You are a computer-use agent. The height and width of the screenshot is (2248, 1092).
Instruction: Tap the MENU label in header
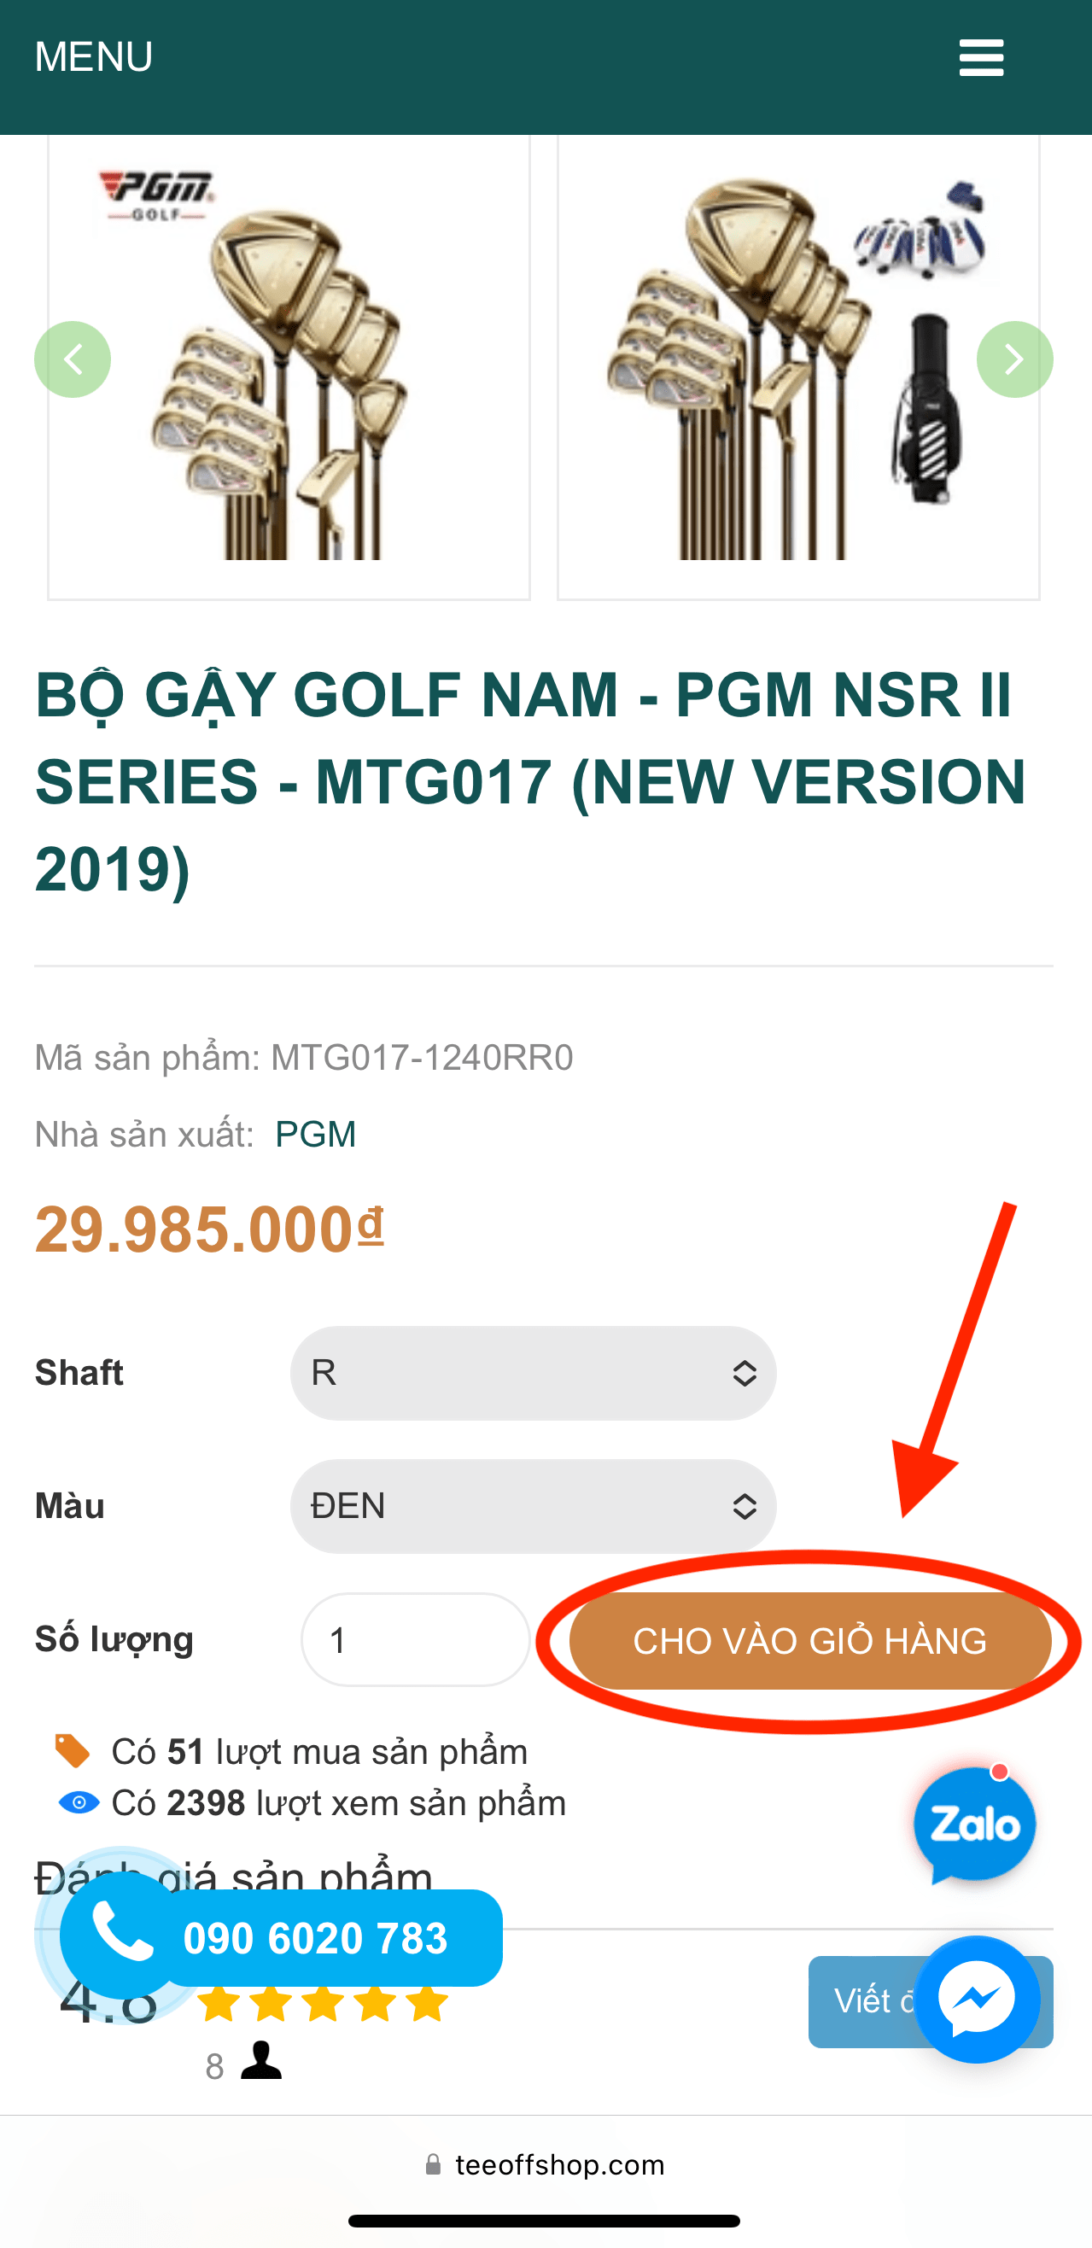click(x=93, y=57)
